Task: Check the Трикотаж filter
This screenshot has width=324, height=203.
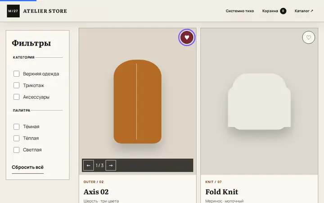Action: [16, 85]
